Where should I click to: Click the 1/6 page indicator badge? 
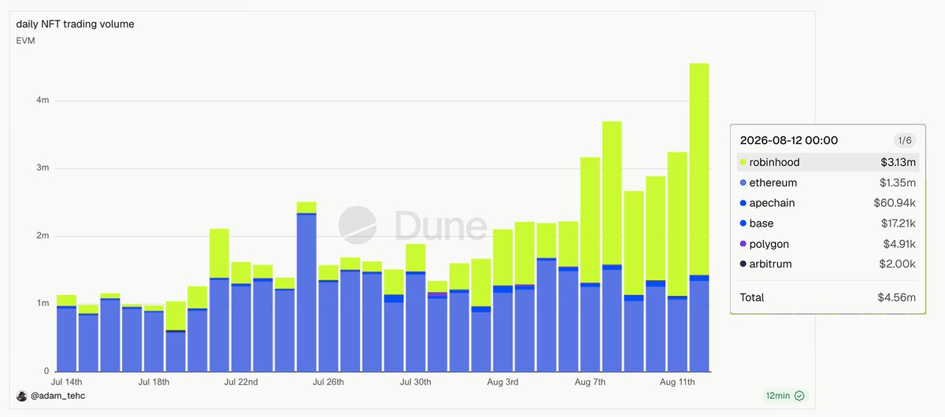[x=905, y=140]
